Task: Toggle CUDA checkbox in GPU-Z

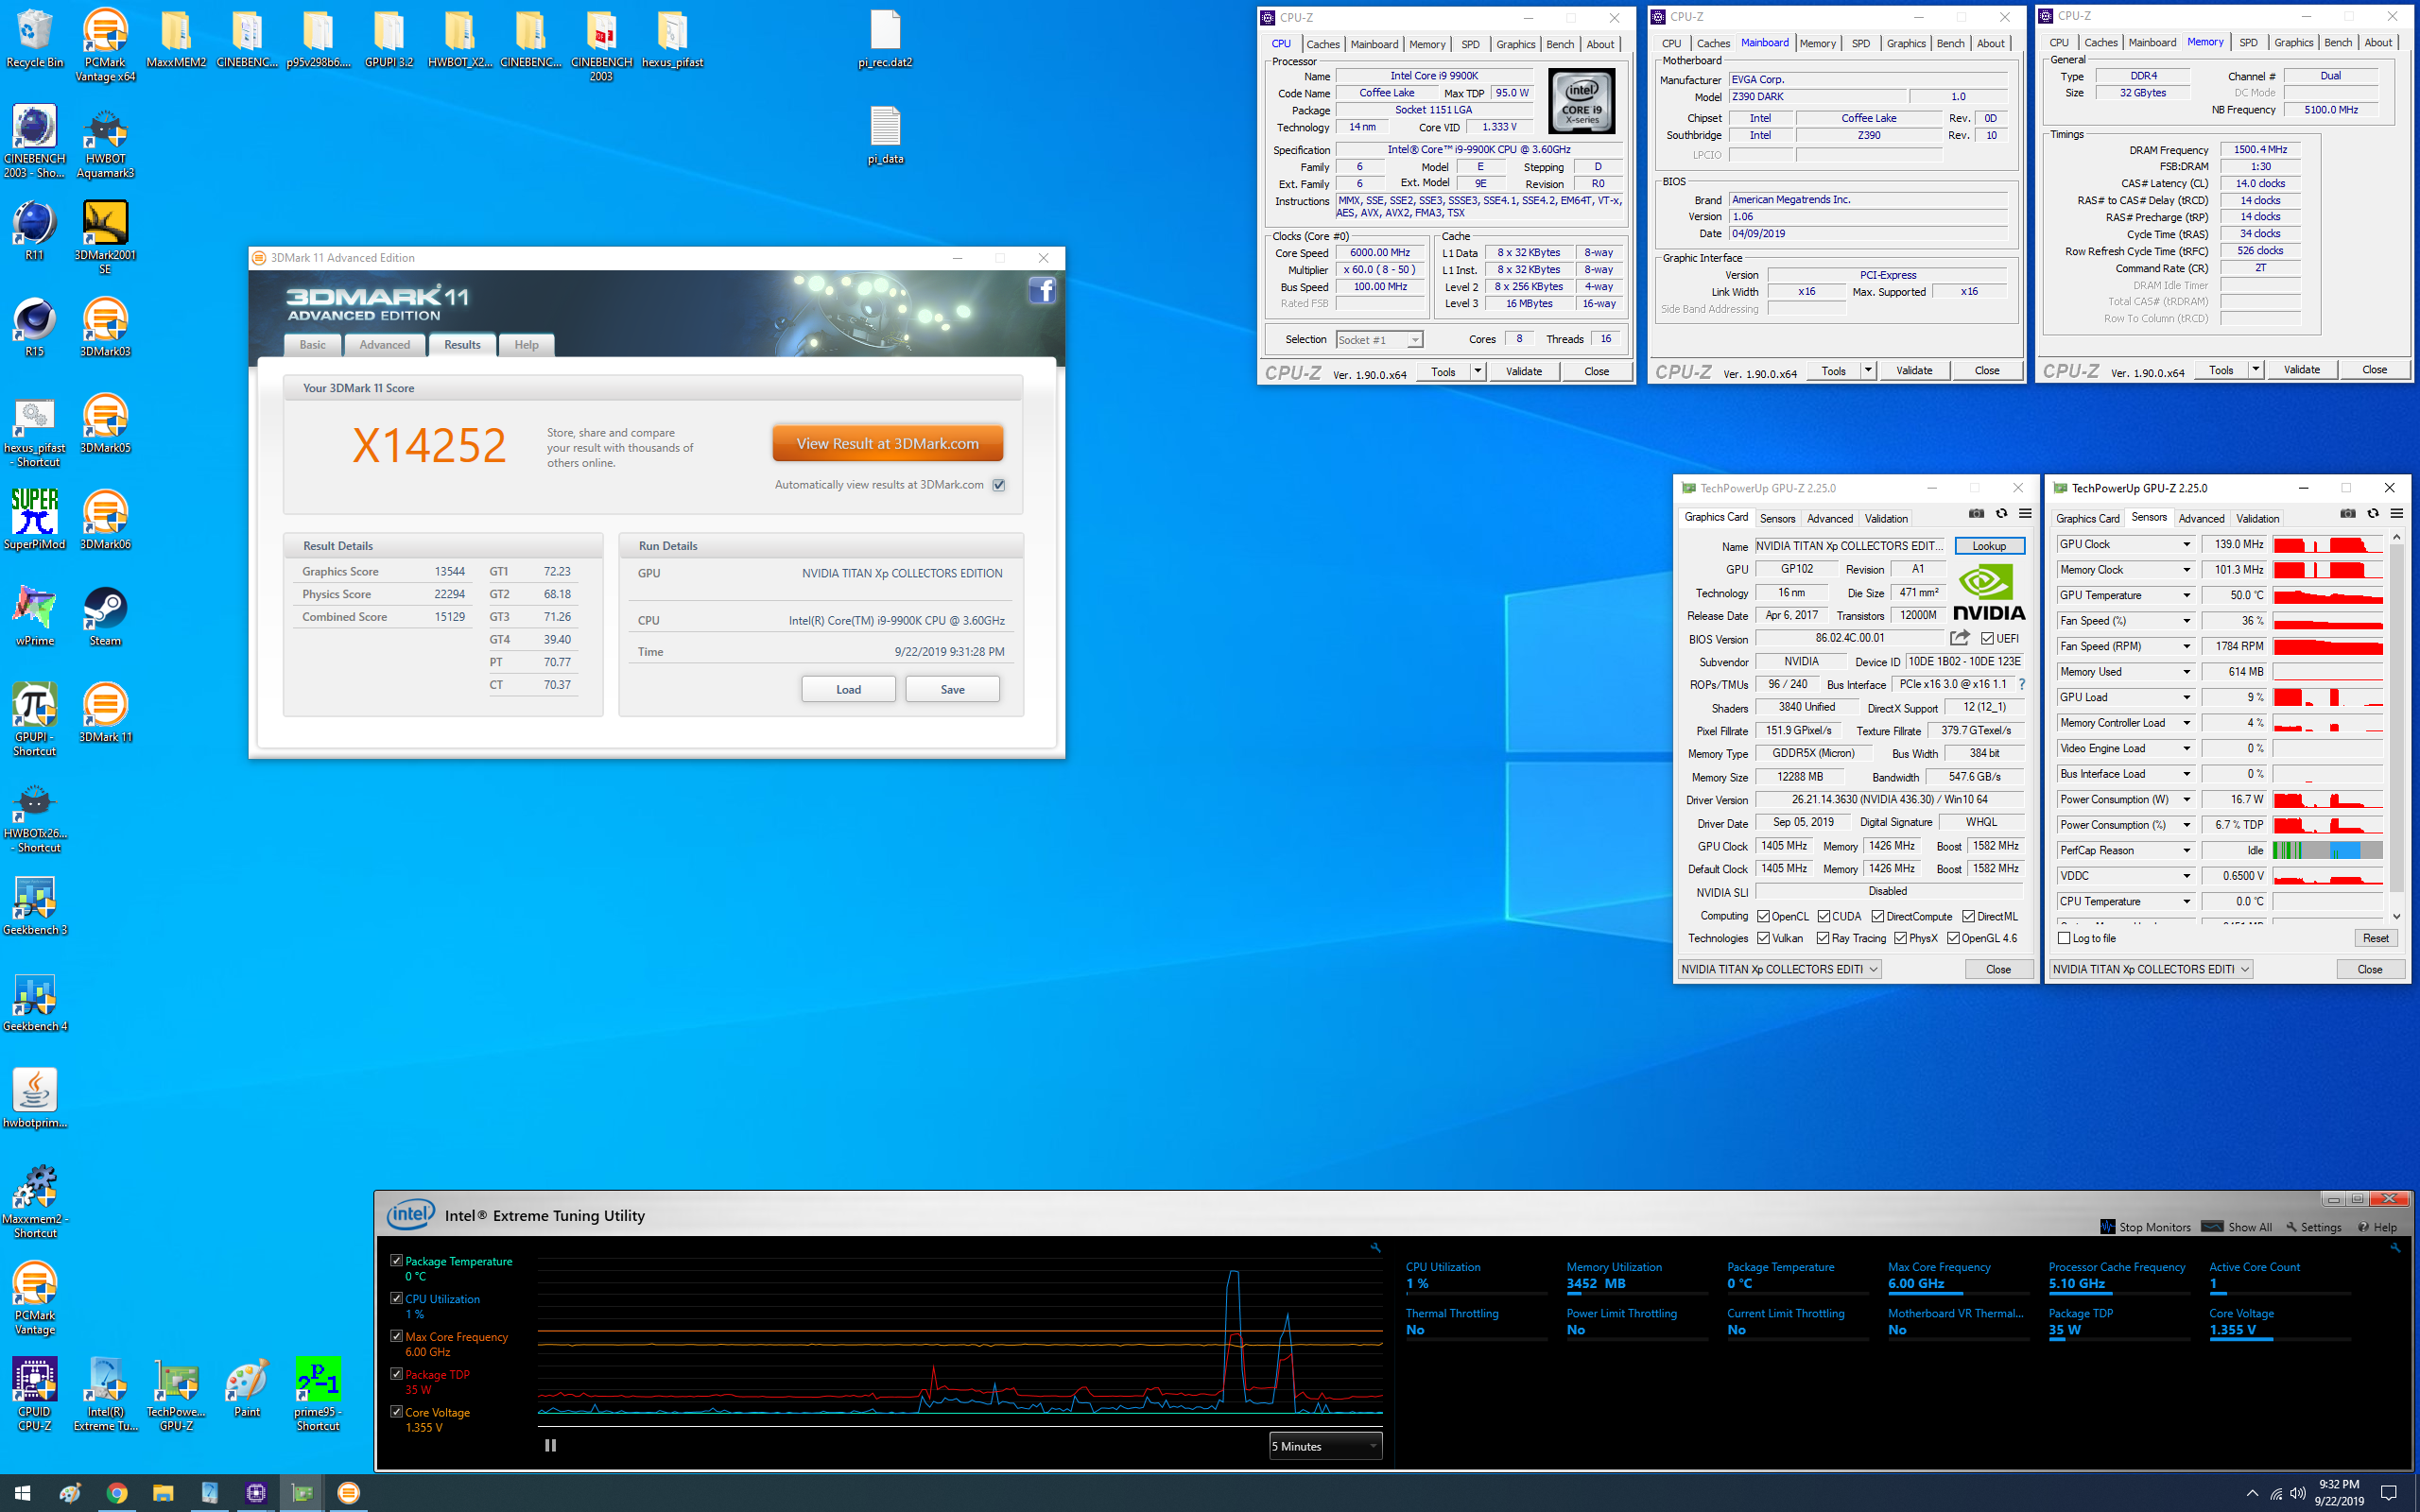Action: (x=1824, y=916)
